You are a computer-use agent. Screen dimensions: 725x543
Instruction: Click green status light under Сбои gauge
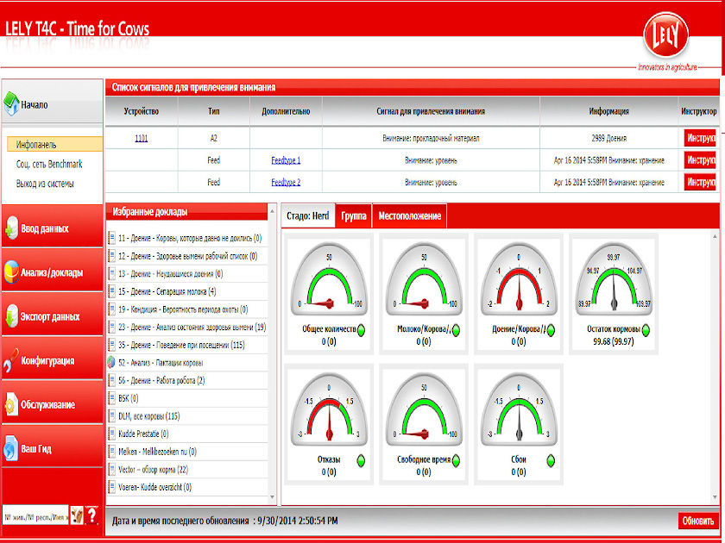pos(551,460)
